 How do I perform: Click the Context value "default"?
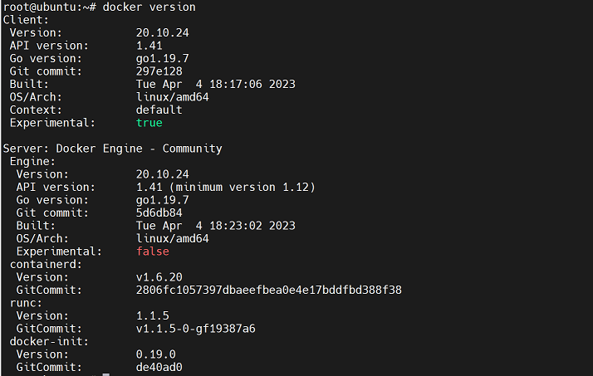[x=159, y=110]
